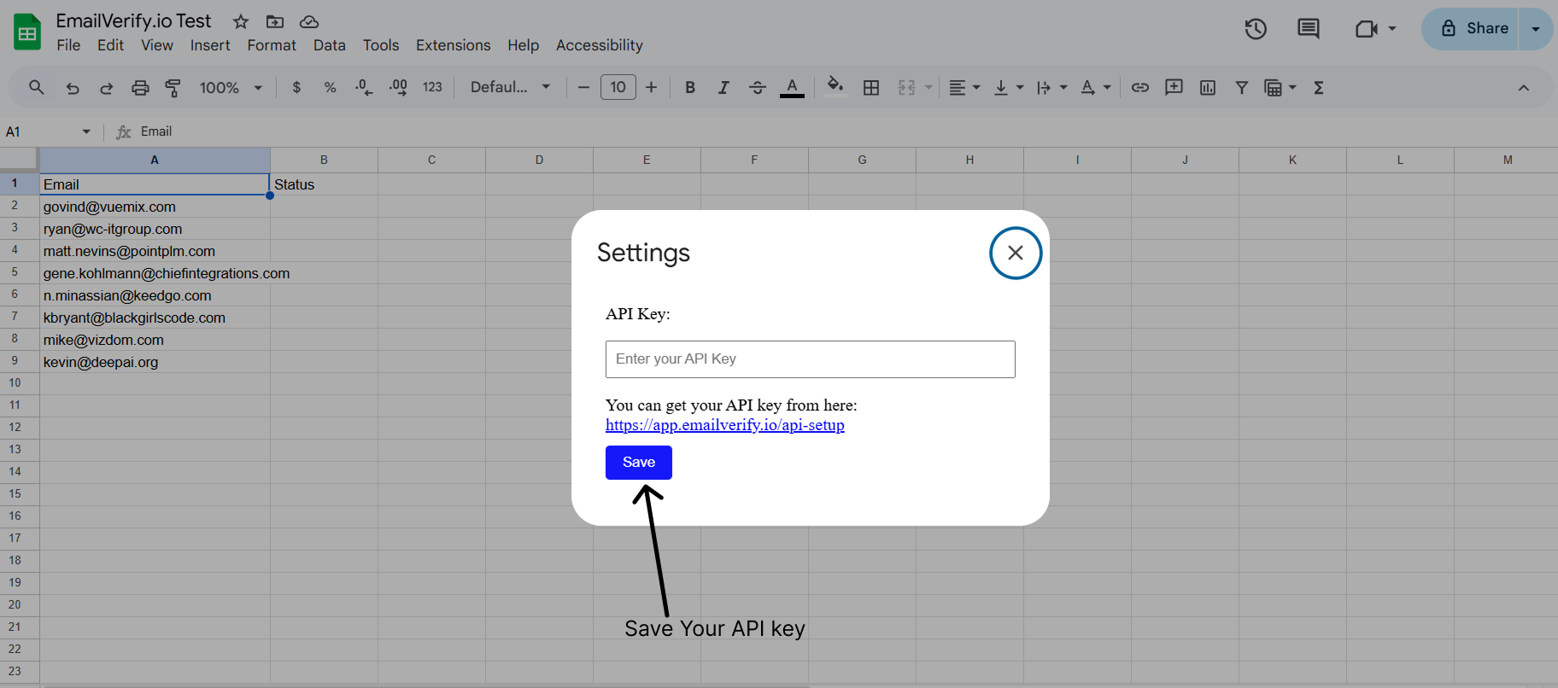
Task: Insert a link
Action: click(1140, 87)
